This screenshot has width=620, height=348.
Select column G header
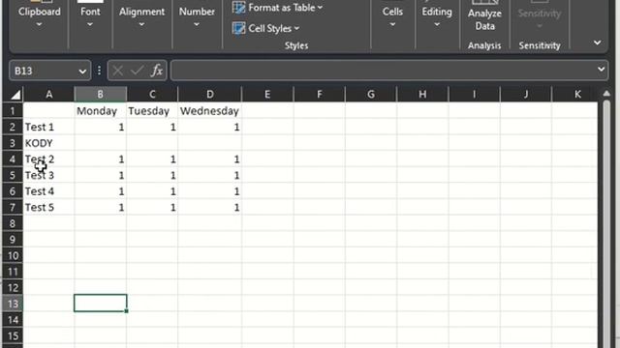(x=371, y=95)
